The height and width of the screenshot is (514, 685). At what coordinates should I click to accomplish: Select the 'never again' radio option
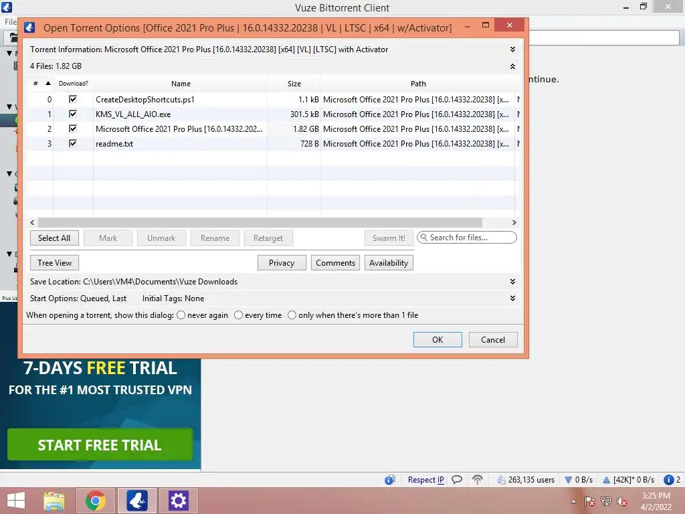(181, 315)
